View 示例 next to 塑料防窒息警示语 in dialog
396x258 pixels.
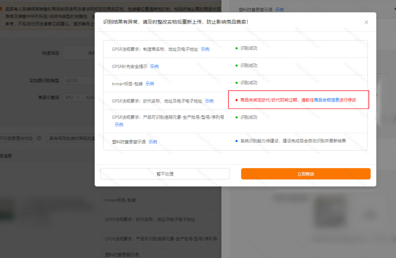pyautogui.click(x=153, y=142)
